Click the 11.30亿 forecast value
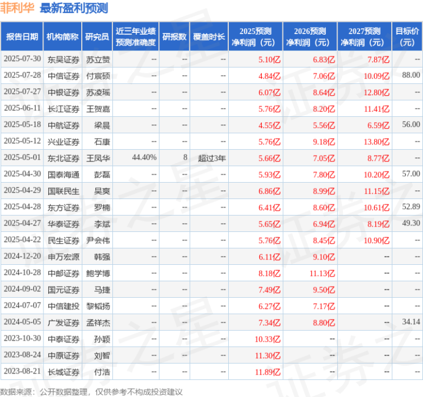Image resolution: width=423 pixels, height=397 pixels. coord(268,355)
